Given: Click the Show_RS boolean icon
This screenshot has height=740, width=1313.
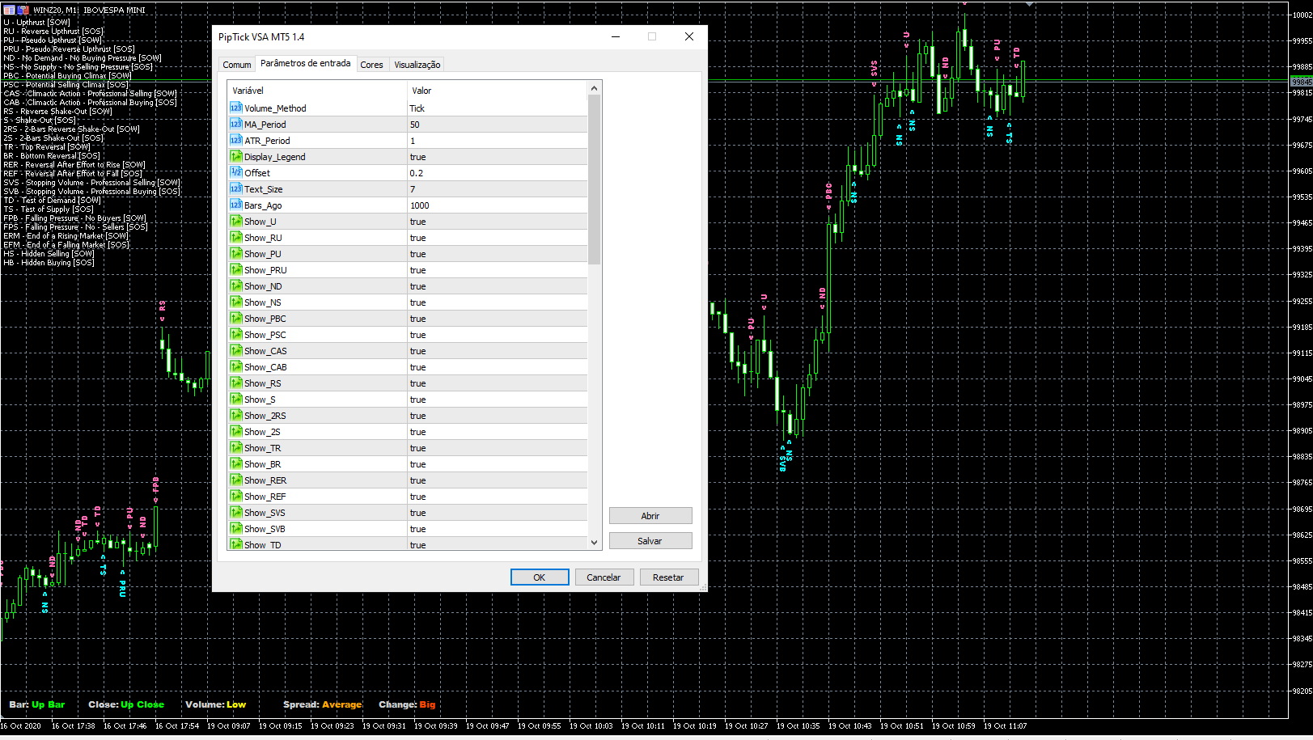Looking at the screenshot, I should pos(235,383).
